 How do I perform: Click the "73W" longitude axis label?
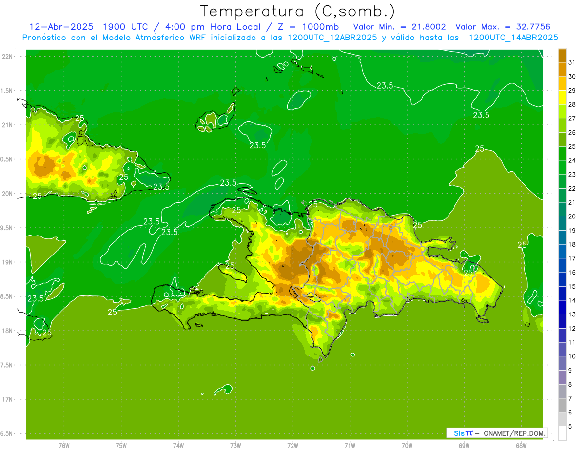coord(235,446)
